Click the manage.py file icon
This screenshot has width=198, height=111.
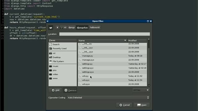pos(80,56)
